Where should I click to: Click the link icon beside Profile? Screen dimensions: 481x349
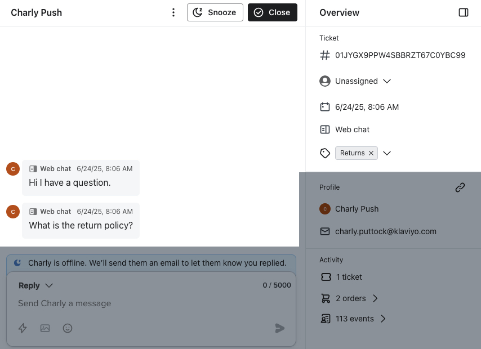pyautogui.click(x=460, y=187)
